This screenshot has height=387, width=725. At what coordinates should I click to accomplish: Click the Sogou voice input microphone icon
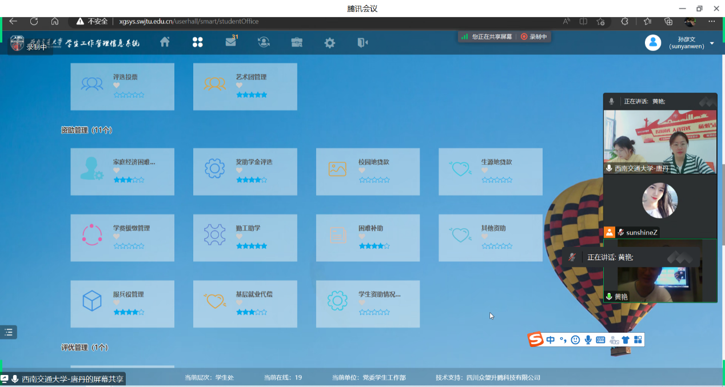point(588,340)
